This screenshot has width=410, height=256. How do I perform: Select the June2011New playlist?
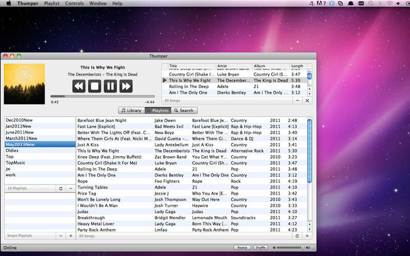[40, 132]
